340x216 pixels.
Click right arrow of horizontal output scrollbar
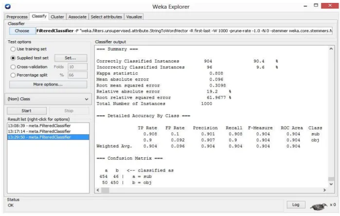324,190
